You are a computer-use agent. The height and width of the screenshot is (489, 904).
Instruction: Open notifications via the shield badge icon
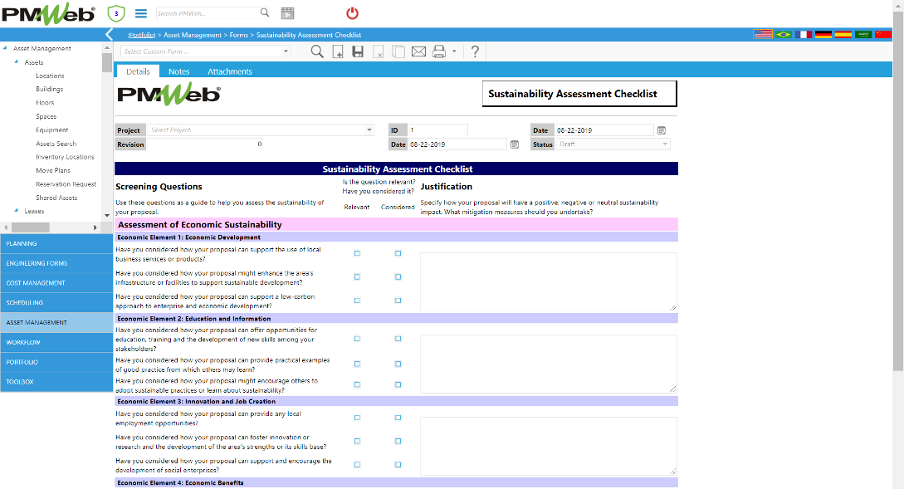[x=115, y=13]
